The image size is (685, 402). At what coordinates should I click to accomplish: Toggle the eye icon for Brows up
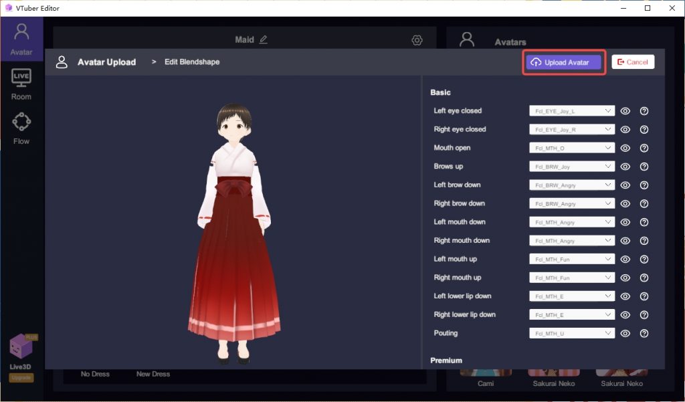click(625, 167)
